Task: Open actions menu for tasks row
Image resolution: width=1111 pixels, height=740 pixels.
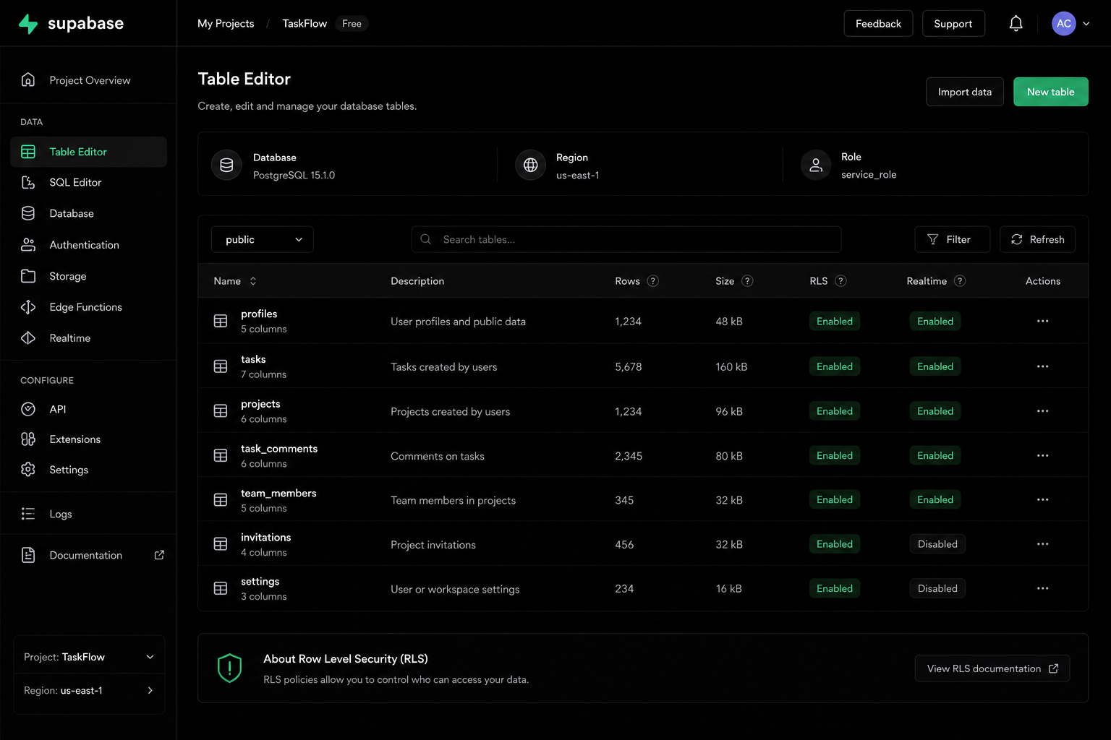Action: 1042,366
